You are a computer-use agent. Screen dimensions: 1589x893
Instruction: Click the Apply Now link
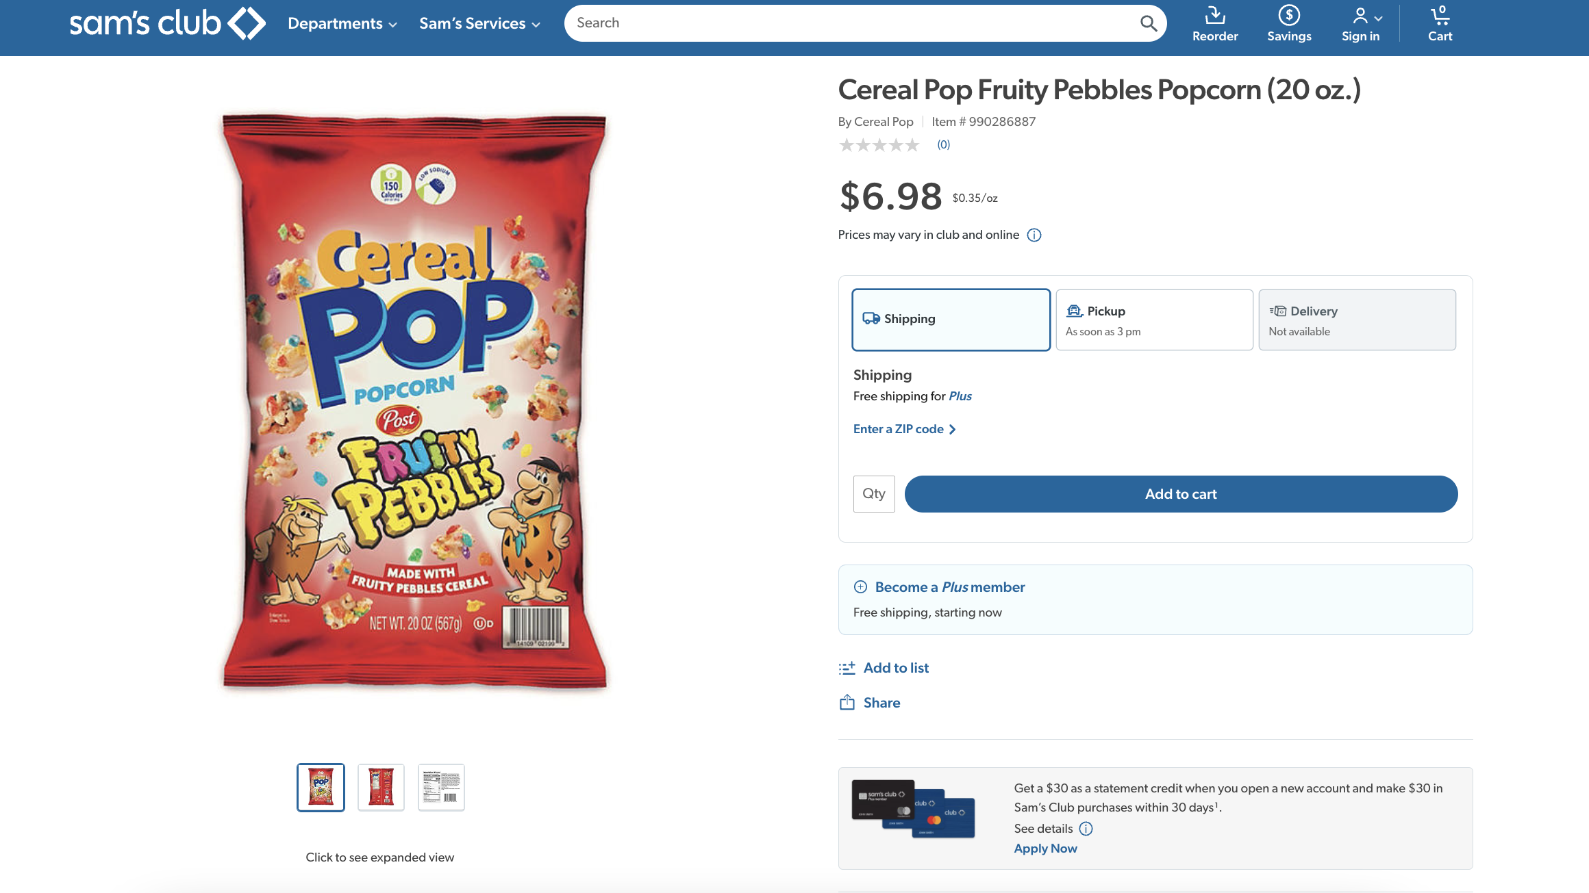pos(1045,849)
